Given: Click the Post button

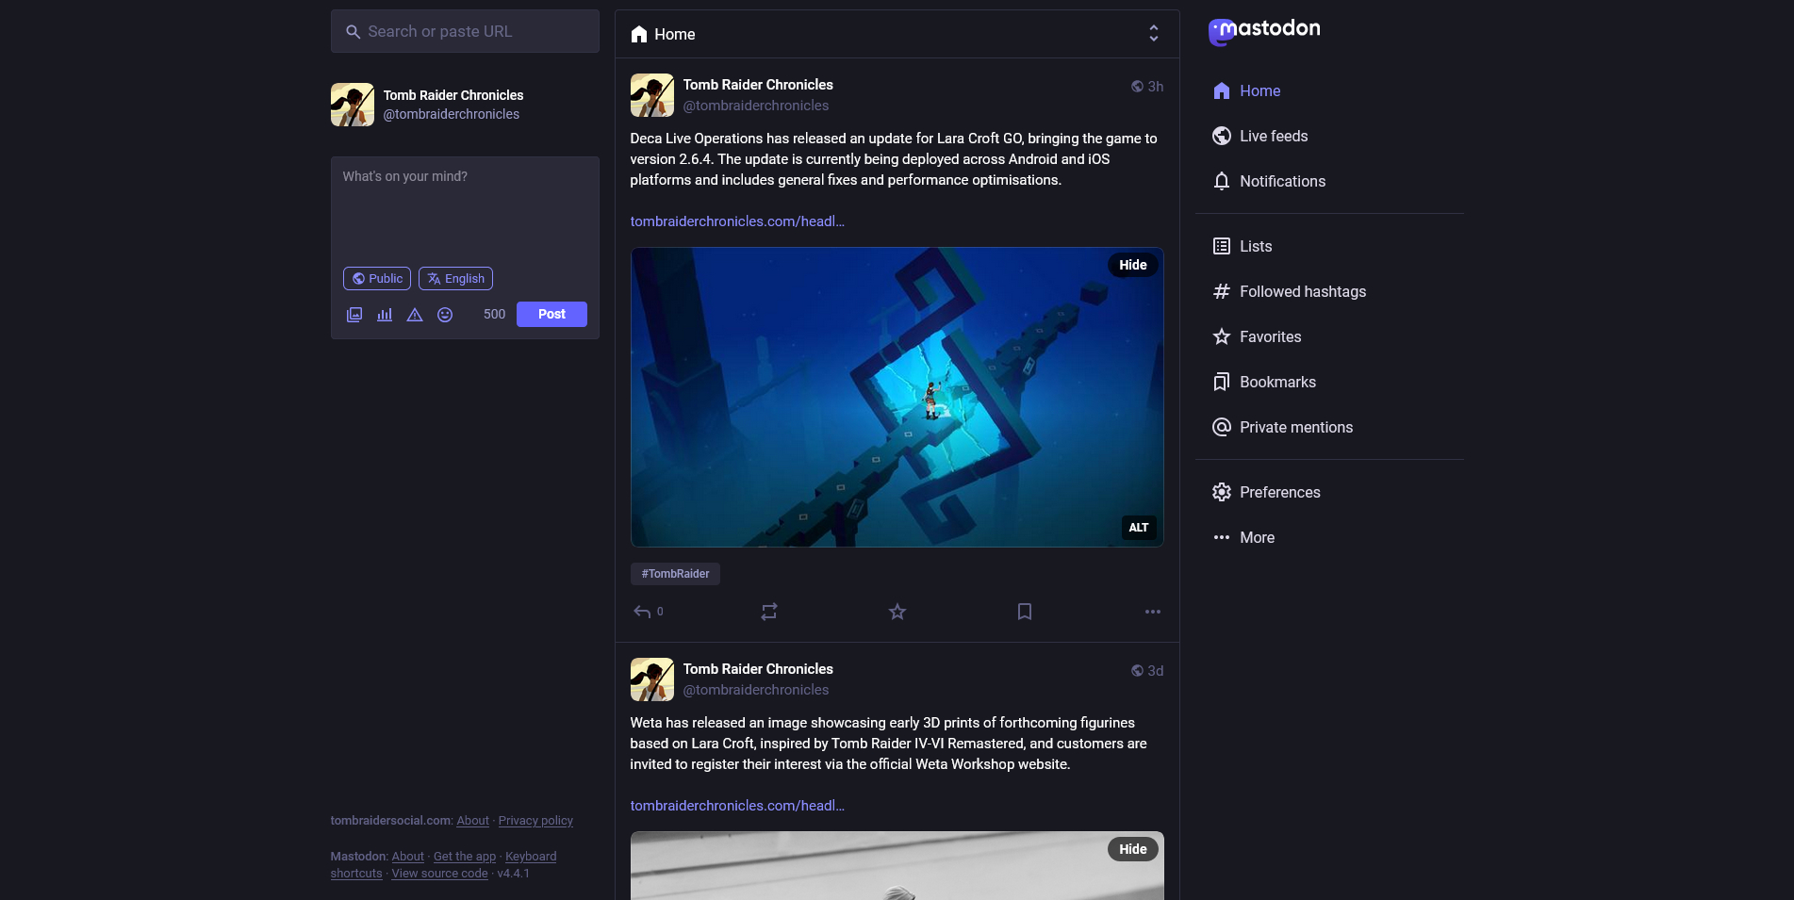Looking at the screenshot, I should (x=551, y=315).
